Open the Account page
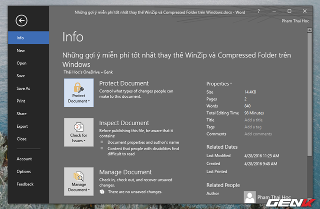The image size is (320, 209). tap(28, 159)
